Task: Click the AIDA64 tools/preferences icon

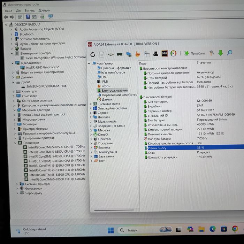Action: click(x=212, y=53)
